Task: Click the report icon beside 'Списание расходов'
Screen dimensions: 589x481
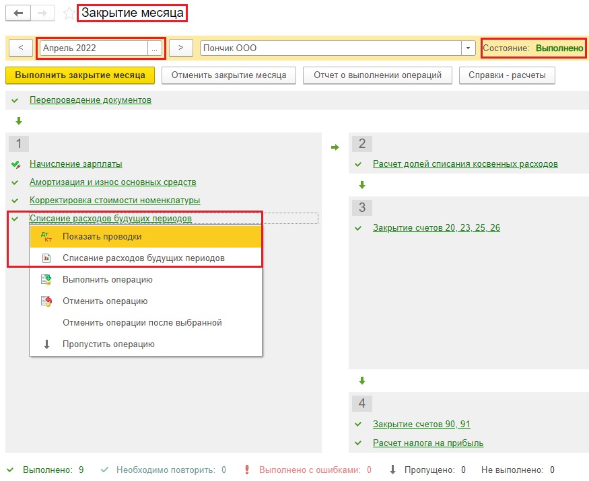Action: [46, 258]
